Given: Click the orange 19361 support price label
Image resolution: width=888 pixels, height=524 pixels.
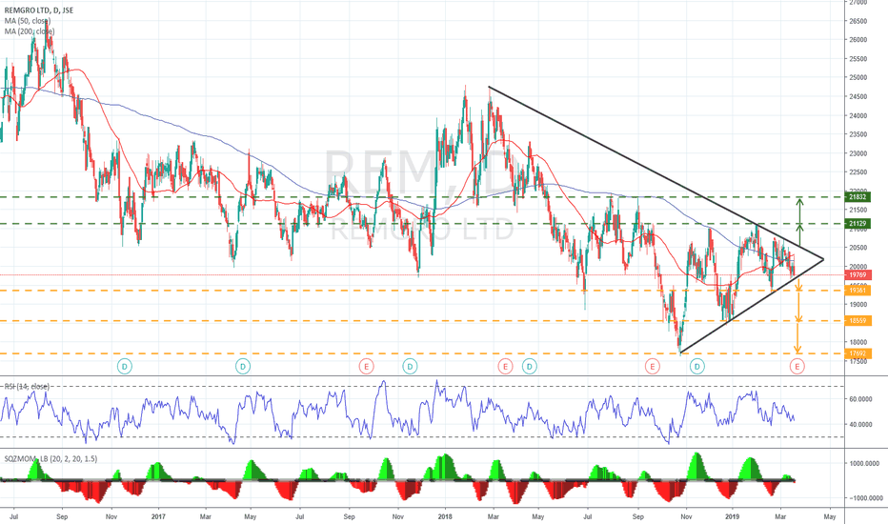Looking at the screenshot, I should (x=858, y=290).
